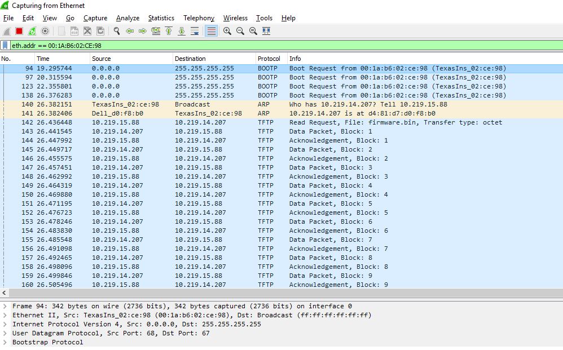
Task: Expand the Frame 94 details row
Action: (5, 306)
